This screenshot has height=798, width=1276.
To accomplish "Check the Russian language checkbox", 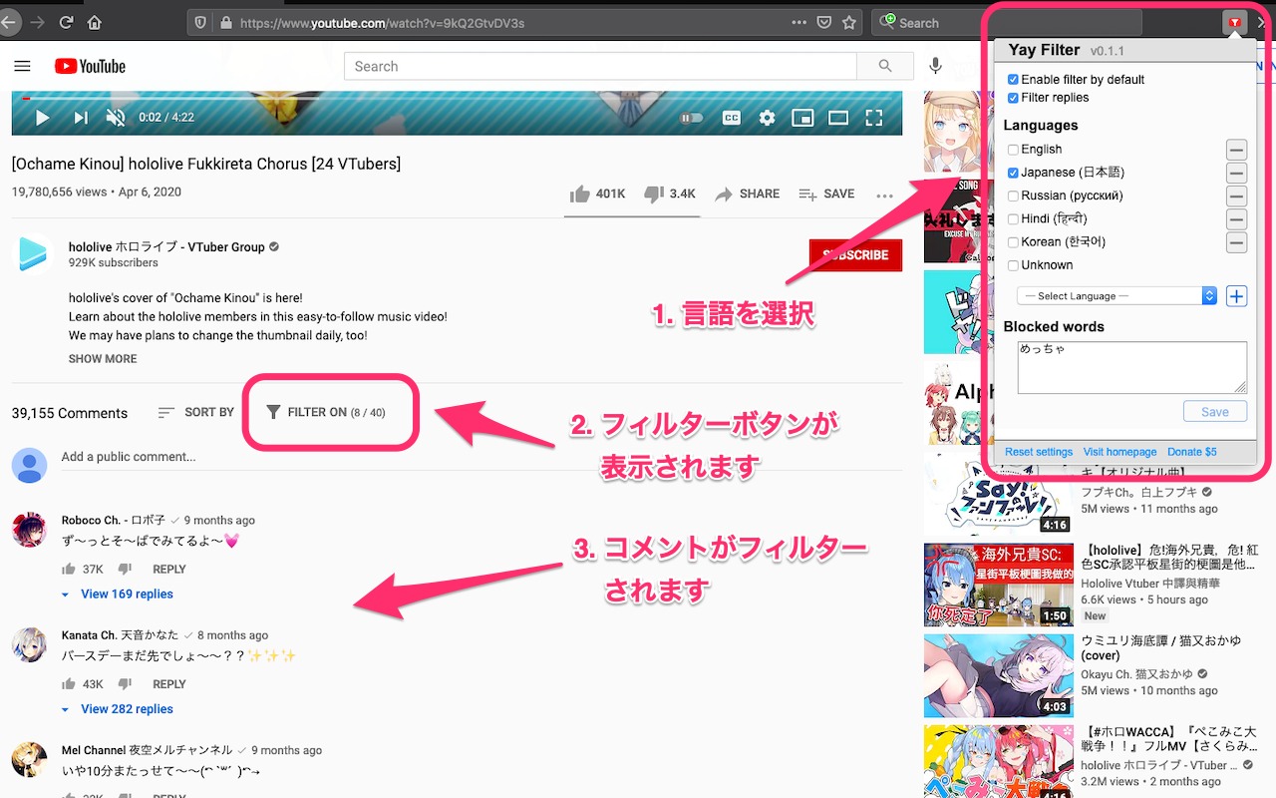I will 1013,196.
